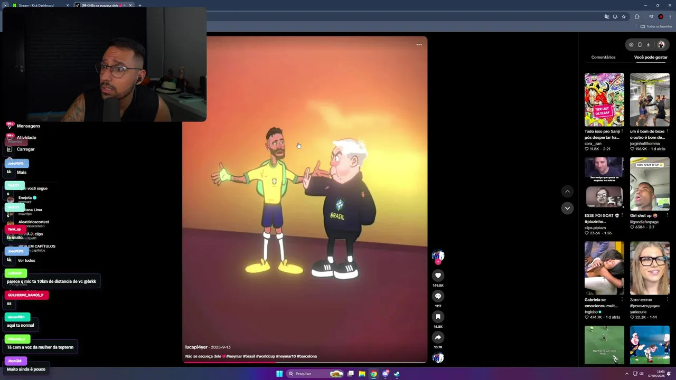676x380 pixels.
Task: Open Aleatórioscortes1 followed account
Action: coord(33,222)
